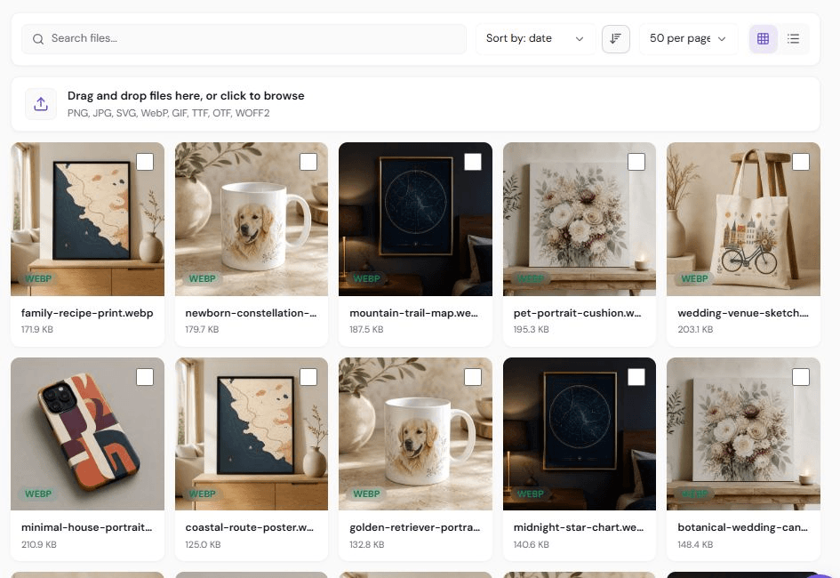Click the 125.0 KB file size
840x578 pixels.
tap(203, 545)
